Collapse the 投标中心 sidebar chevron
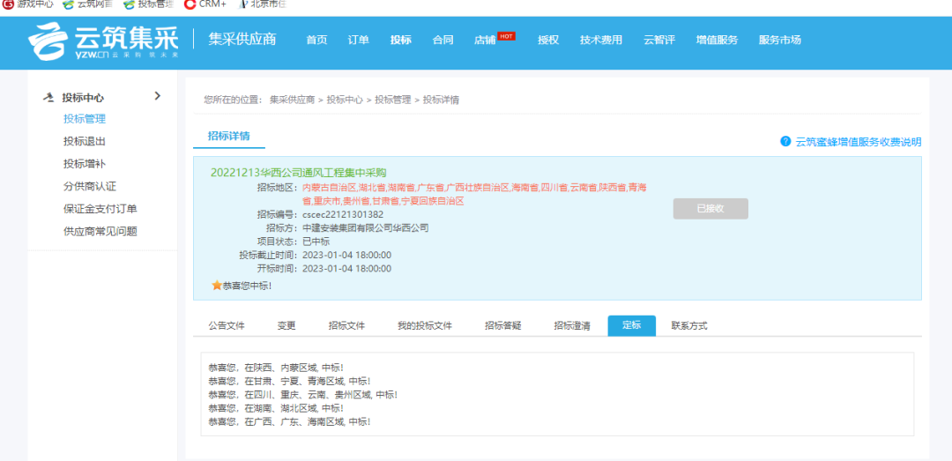952x461 pixels. [158, 96]
